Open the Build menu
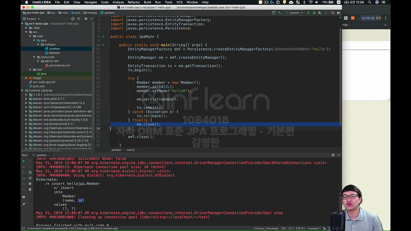The image size is (411, 231). 147,2
